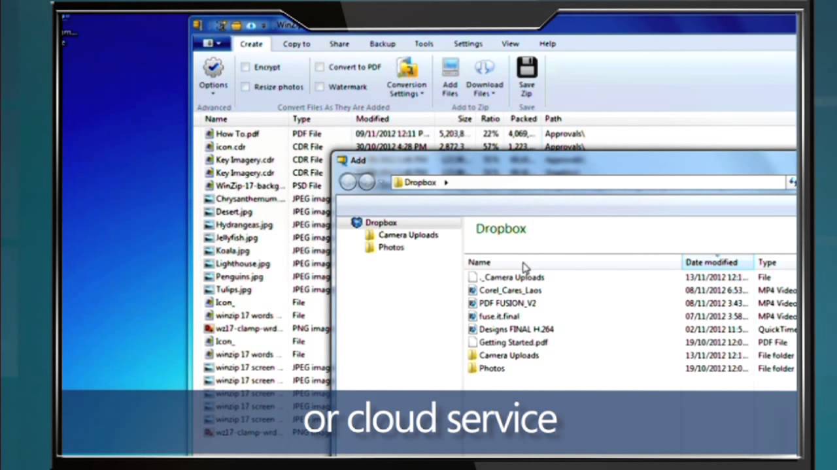
Task: Click the open-folder icon in the WinZip title bar
Action: pos(236,25)
